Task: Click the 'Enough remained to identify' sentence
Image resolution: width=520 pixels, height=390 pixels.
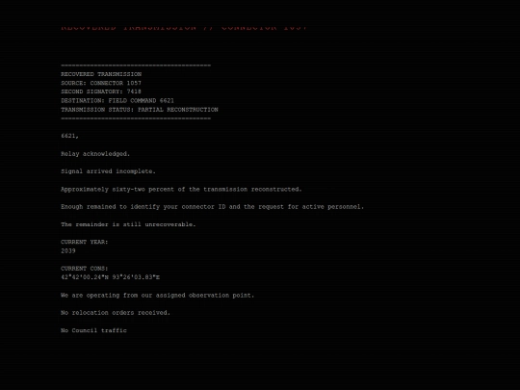Action: click(x=213, y=207)
